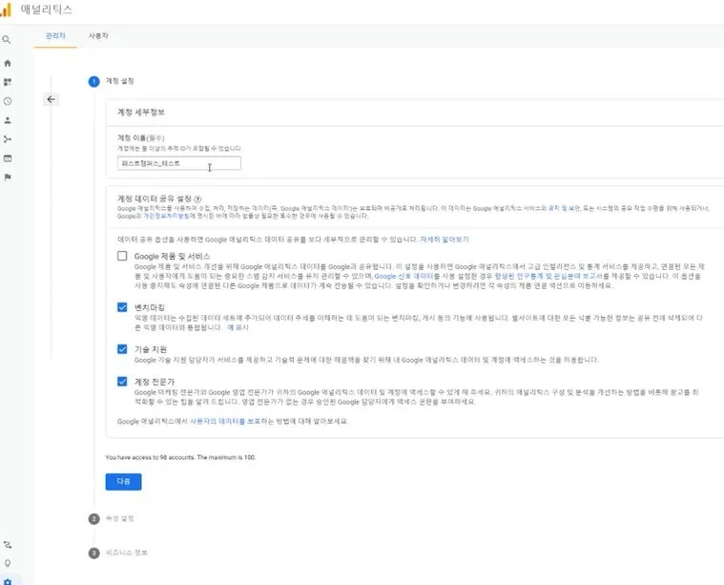Switch to the 관리자 tab

[55, 36]
